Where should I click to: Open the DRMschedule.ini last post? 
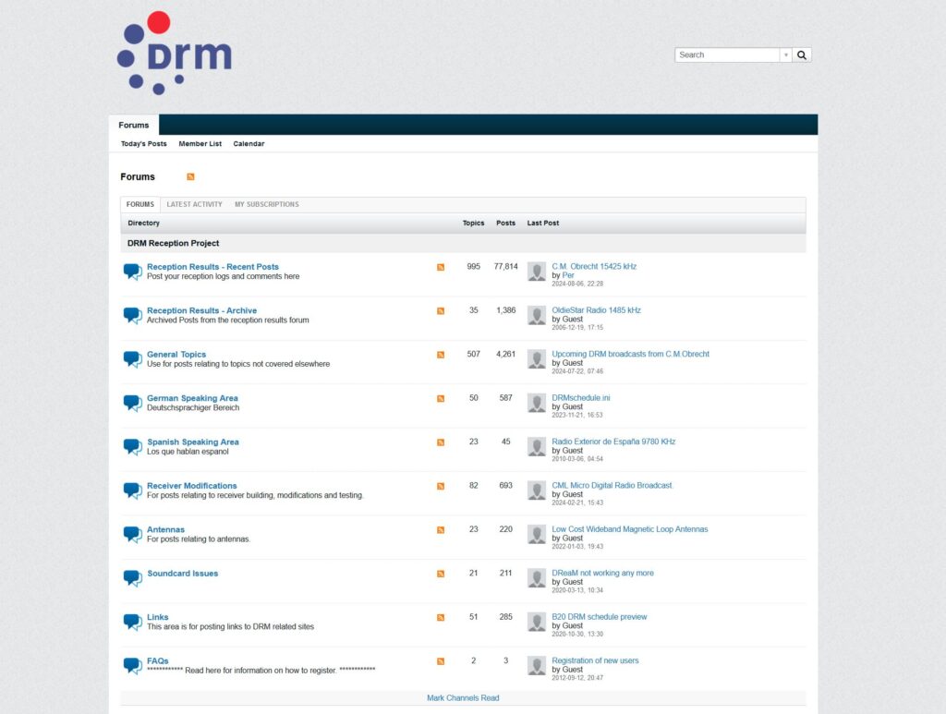pyautogui.click(x=579, y=397)
